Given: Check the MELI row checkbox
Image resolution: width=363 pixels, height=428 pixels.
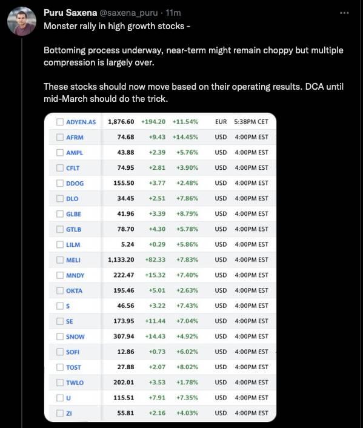Looking at the screenshot, I should (x=60, y=260).
